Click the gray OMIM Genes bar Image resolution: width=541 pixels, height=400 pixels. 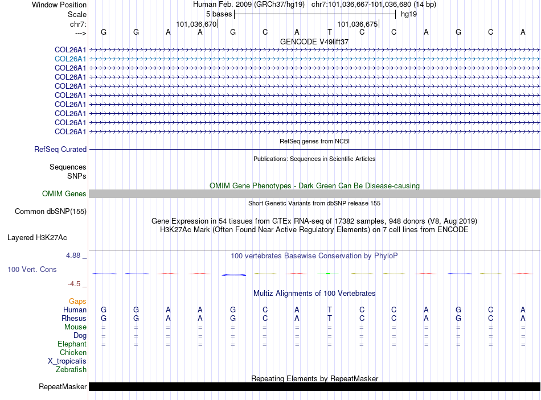click(314, 194)
